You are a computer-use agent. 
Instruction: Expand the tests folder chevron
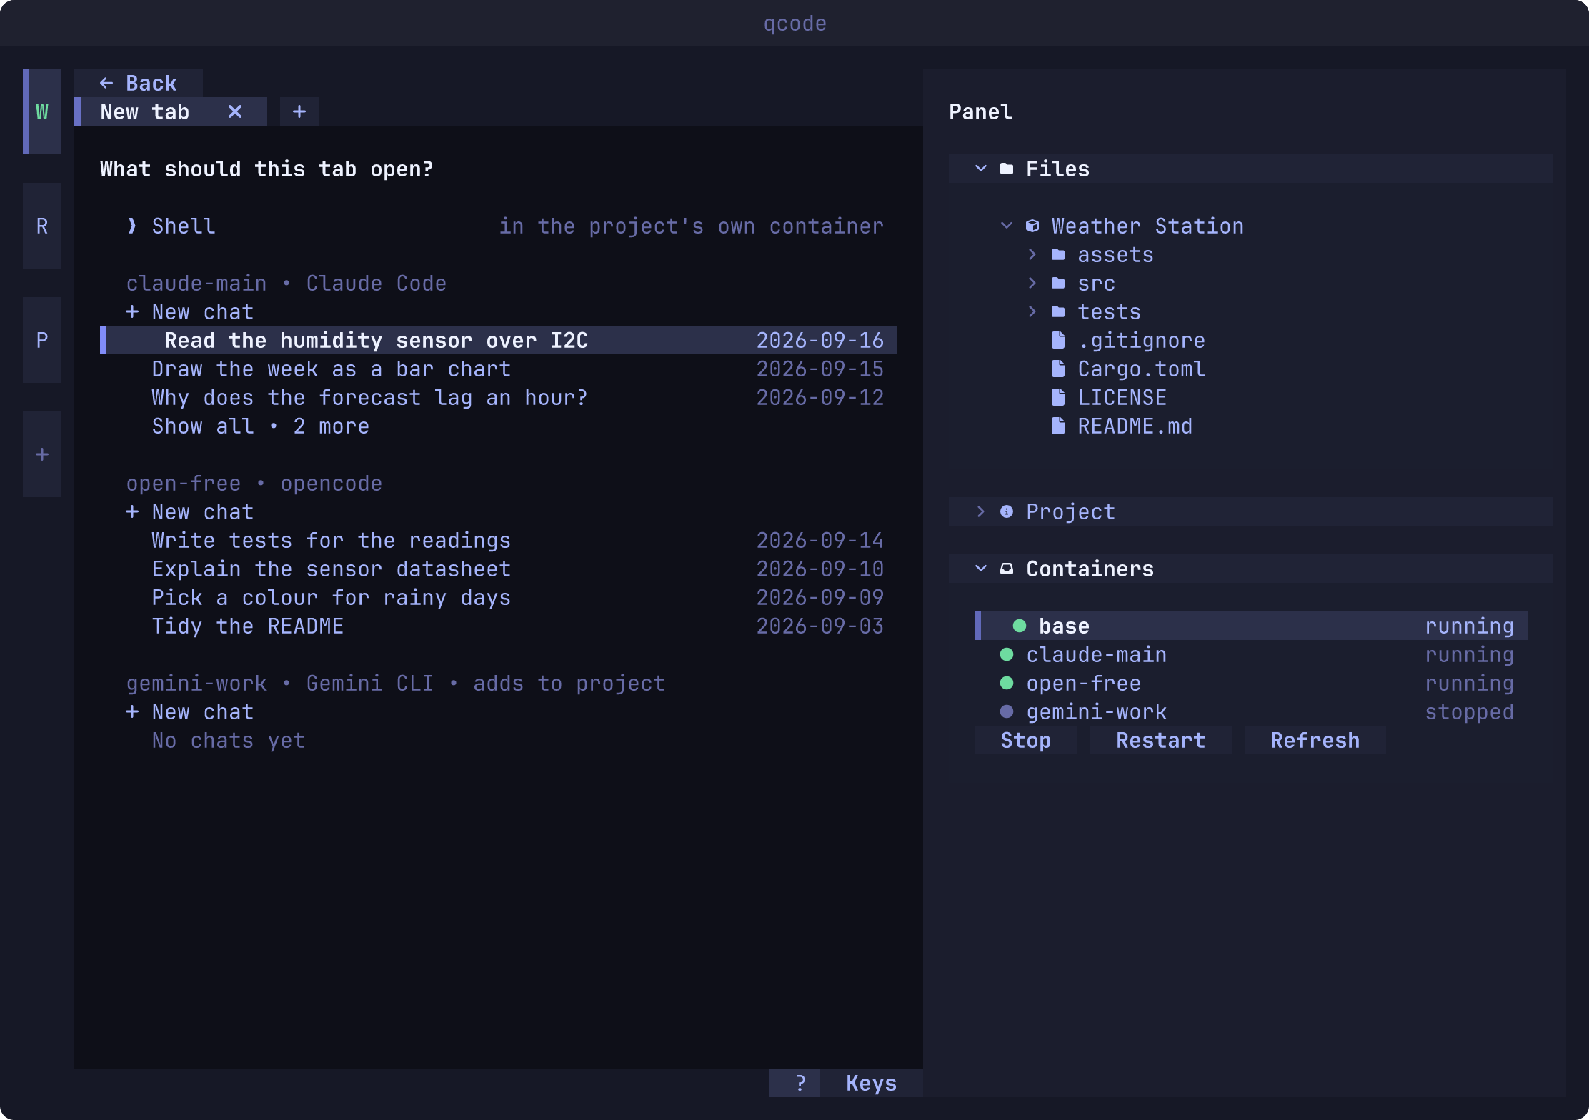1032,311
